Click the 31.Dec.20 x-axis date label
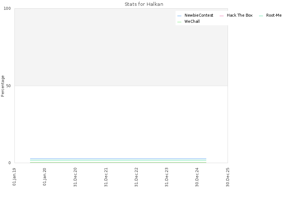Image resolution: width=289 pixels, height=217 pixels. pyautogui.click(x=75, y=177)
